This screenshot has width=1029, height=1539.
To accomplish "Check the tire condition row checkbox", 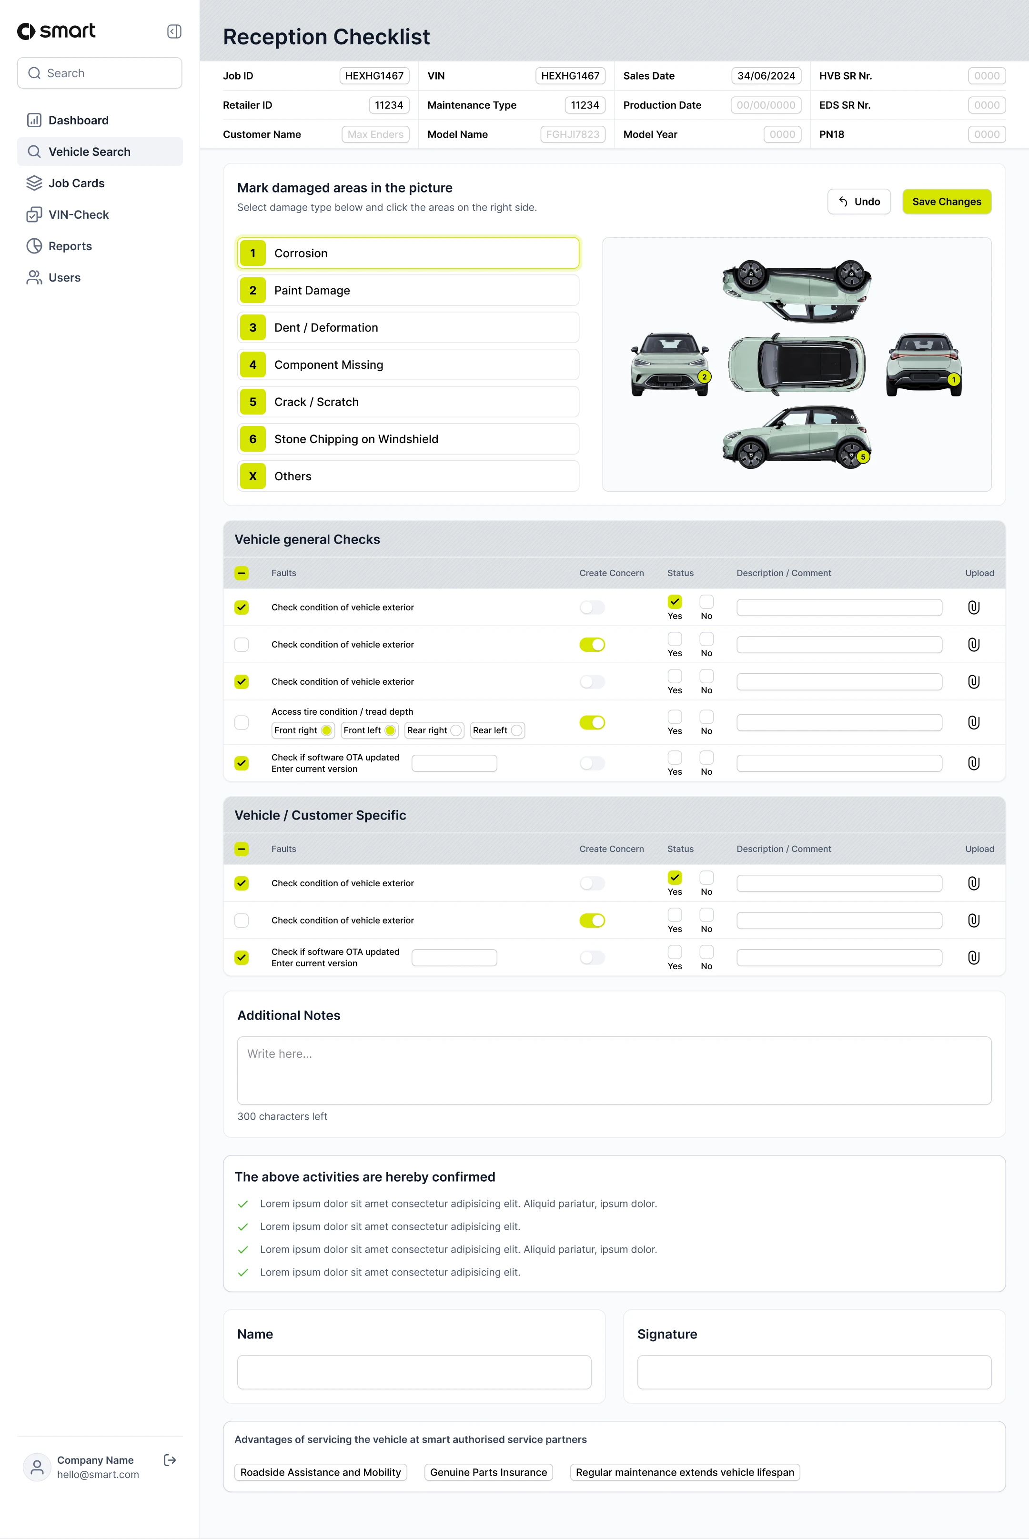I will click(242, 723).
